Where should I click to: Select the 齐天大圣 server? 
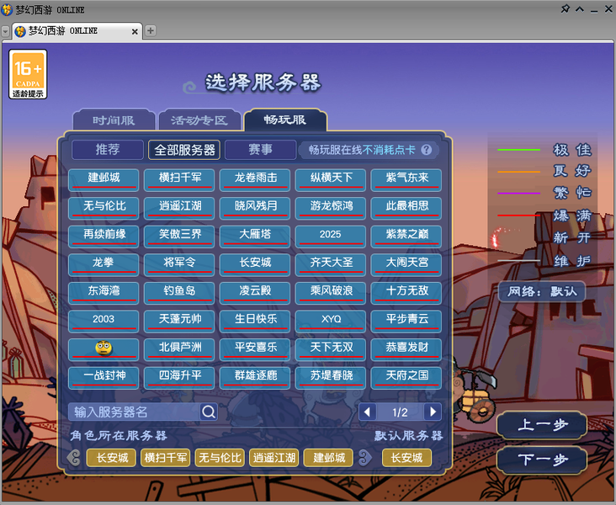(x=331, y=264)
